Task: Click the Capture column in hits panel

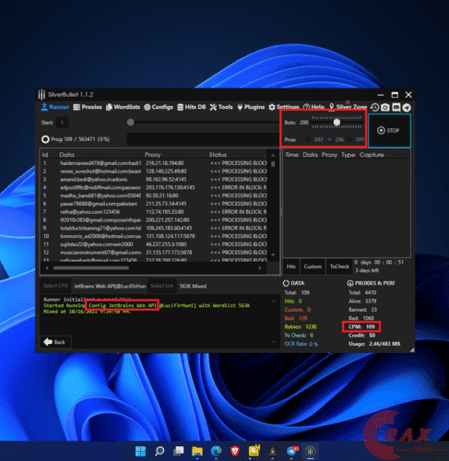Action: 372,155
